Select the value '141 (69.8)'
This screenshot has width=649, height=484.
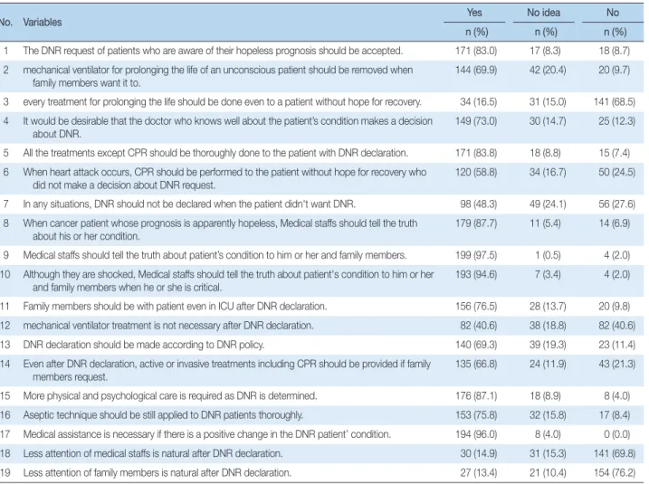[x=615, y=453]
